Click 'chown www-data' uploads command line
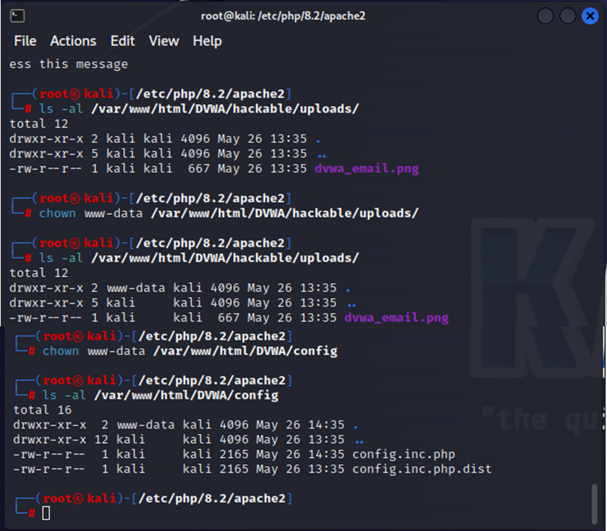The height and width of the screenshot is (531, 607). tap(229, 213)
